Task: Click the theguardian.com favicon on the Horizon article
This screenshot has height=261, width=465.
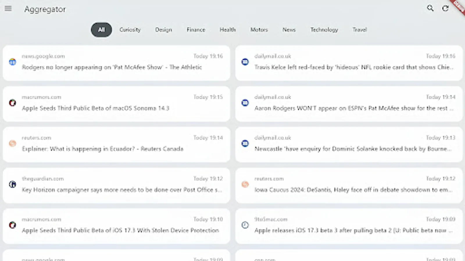Action: tap(12, 184)
